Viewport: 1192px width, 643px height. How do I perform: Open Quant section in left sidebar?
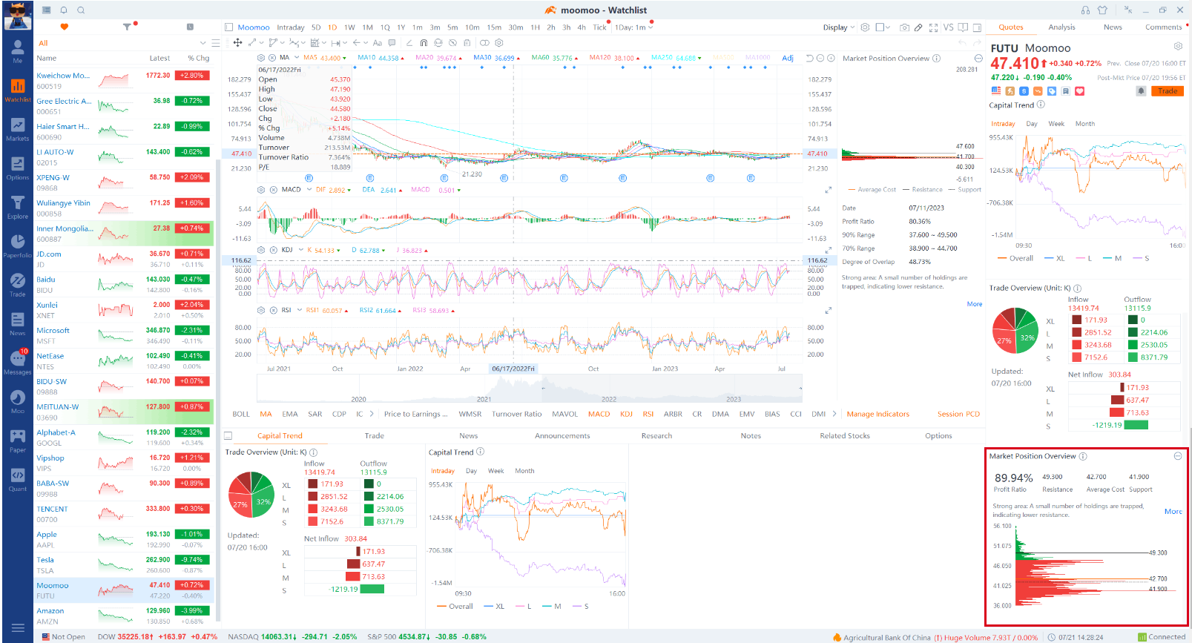(17, 479)
